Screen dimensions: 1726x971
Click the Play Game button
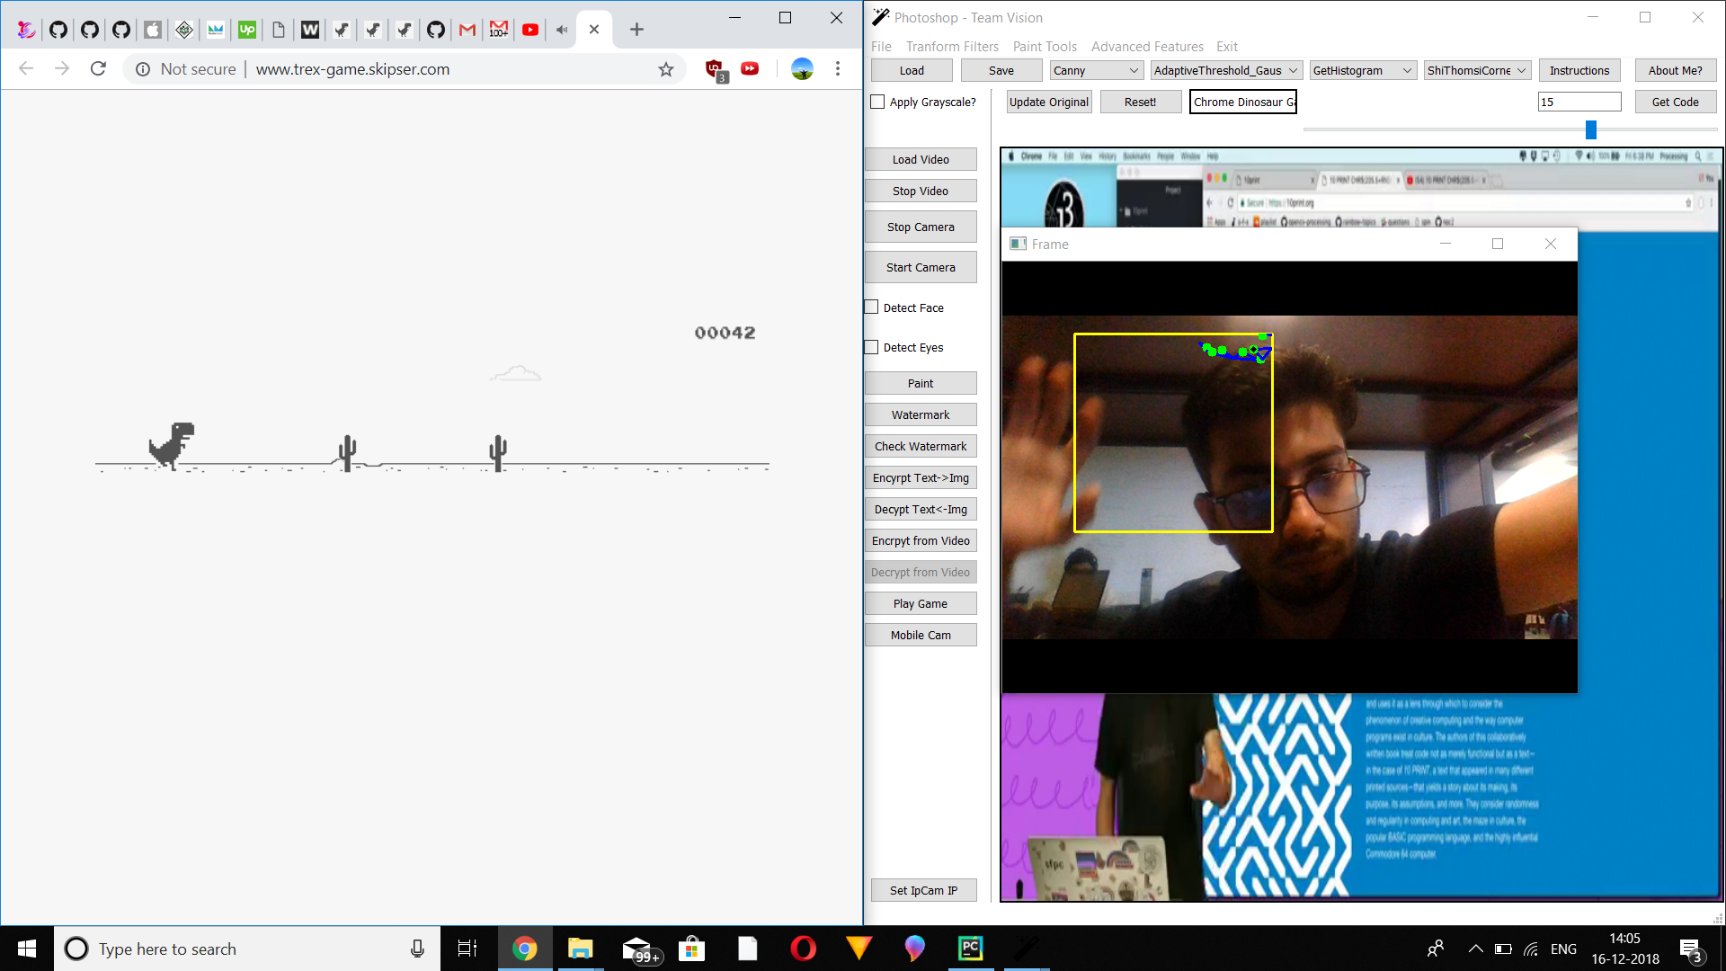pos(920,603)
